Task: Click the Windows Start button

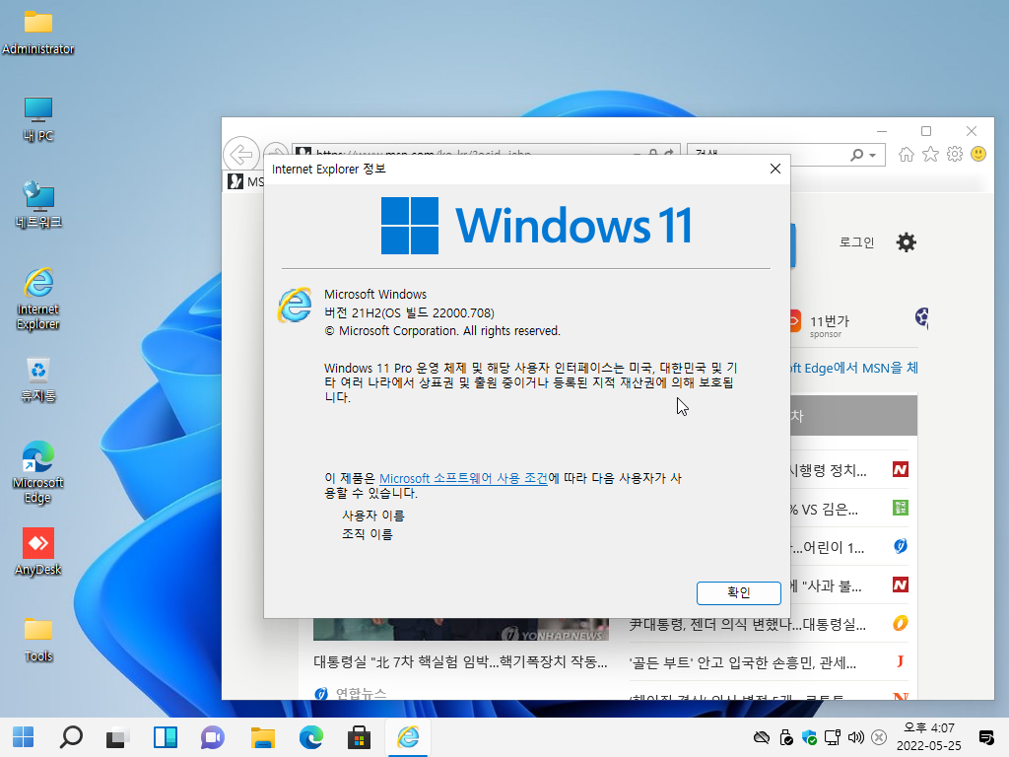Action: pyautogui.click(x=24, y=737)
